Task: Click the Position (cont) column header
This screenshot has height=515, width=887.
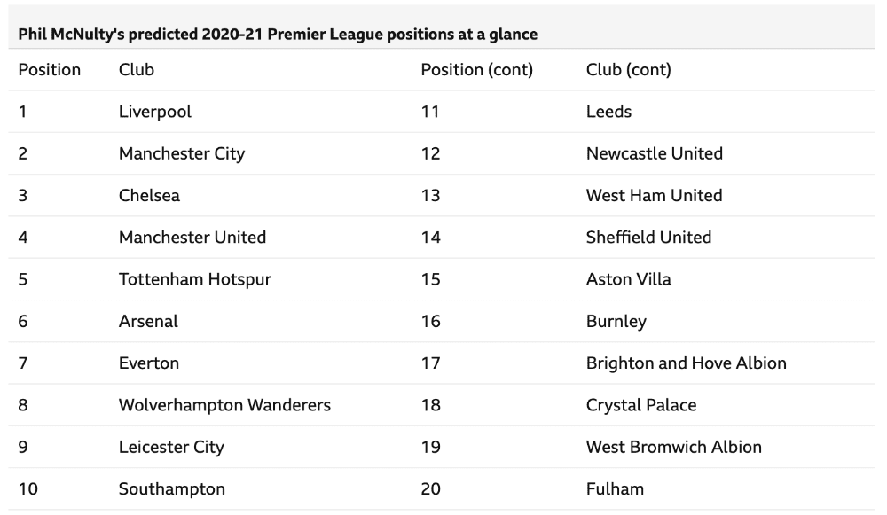Action: pyautogui.click(x=477, y=69)
